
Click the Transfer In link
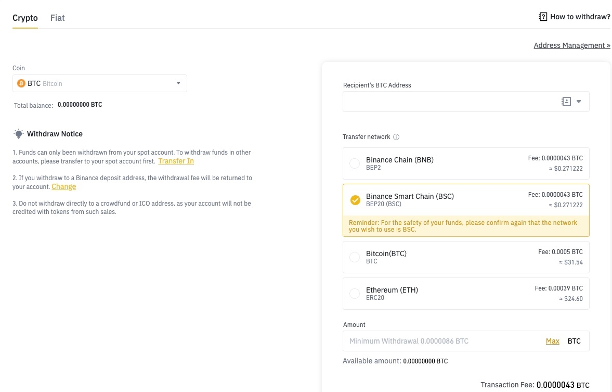pyautogui.click(x=176, y=161)
